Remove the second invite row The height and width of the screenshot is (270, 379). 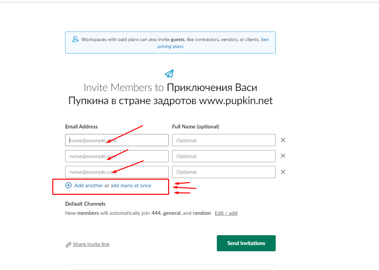coord(283,156)
